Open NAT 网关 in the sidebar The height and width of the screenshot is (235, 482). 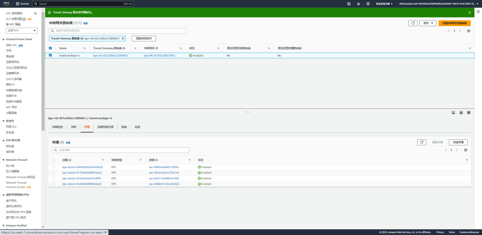pos(11,107)
